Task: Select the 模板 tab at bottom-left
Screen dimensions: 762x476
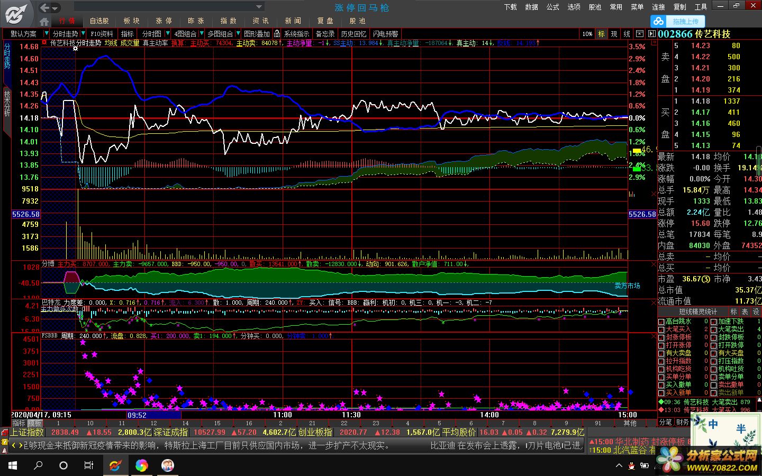Action: [x=34, y=423]
